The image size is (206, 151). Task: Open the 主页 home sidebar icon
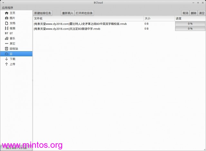(6, 13)
